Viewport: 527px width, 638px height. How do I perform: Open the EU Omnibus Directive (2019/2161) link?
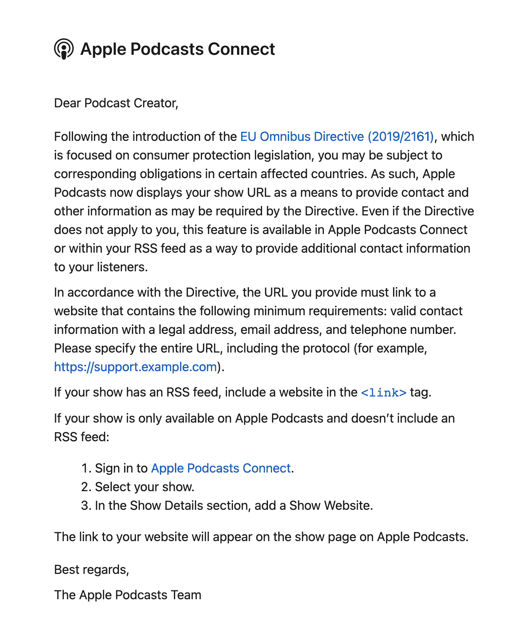coord(337,137)
